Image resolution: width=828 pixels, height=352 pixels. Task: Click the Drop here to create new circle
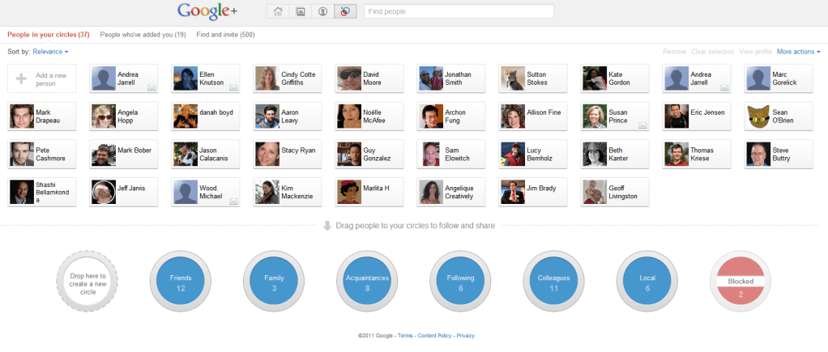(x=87, y=282)
